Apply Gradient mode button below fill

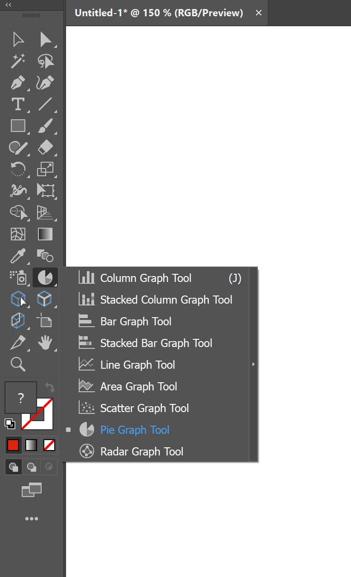click(x=31, y=445)
